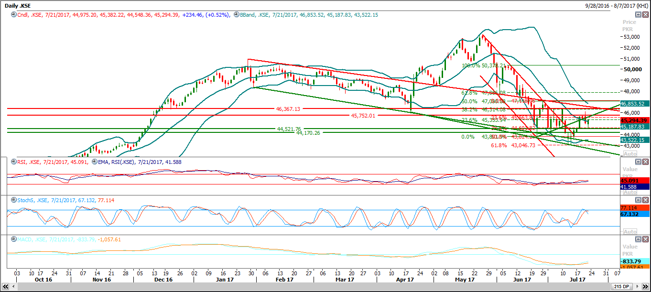The height and width of the screenshot is (292, 651).
Task: Click the clock icon beside the MACD label
Action: [x=13, y=239]
